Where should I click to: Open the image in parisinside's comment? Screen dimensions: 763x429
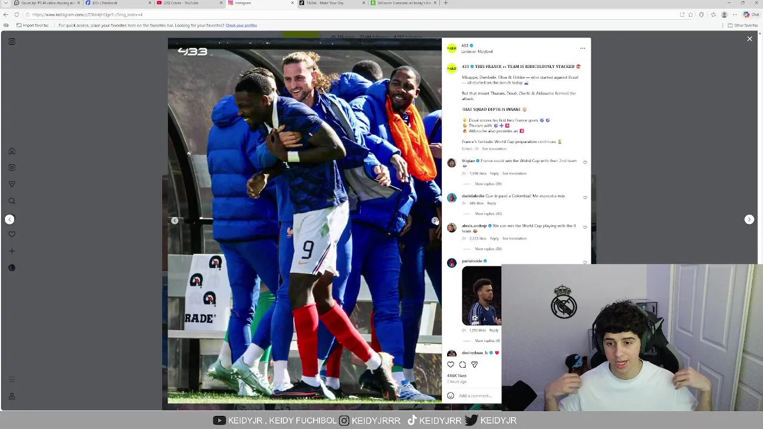482,296
